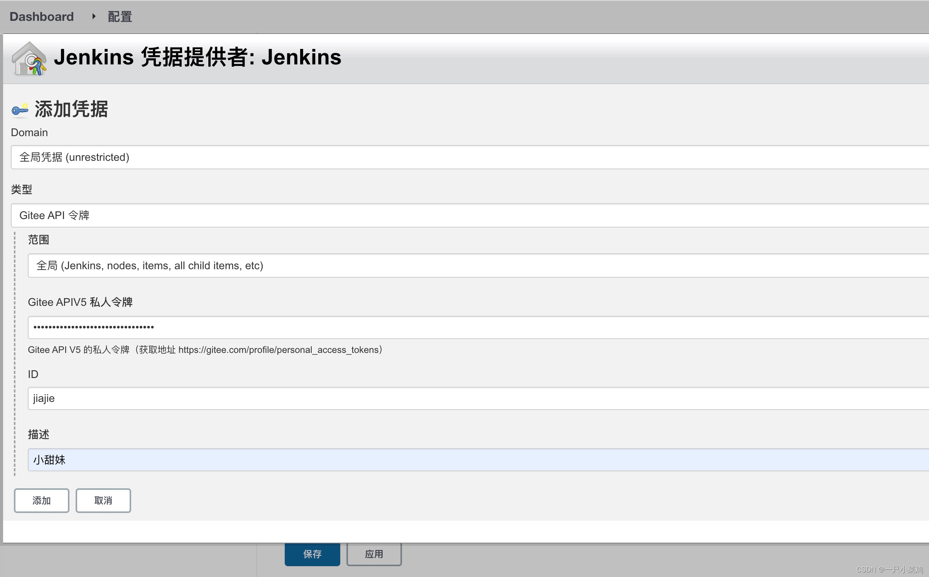Click the Jenkins 凭据提供者 title heading
Image resolution: width=929 pixels, height=577 pixels.
pyautogui.click(x=198, y=57)
